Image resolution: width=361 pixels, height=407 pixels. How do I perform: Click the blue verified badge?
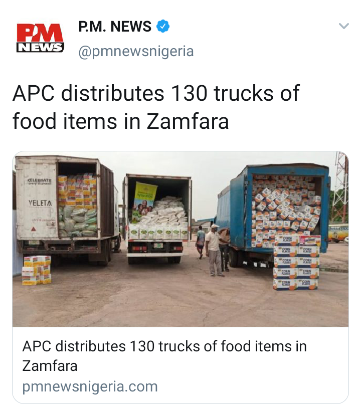coord(163,26)
